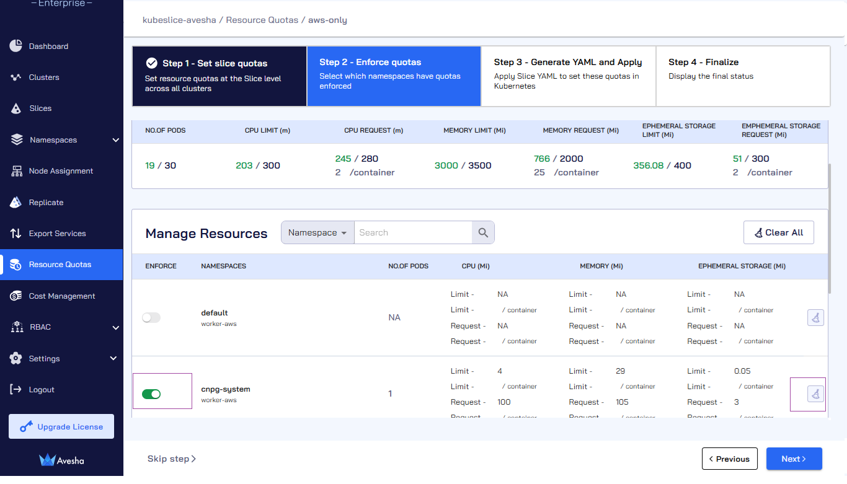Click the Export Services arrows icon
Screen dimensions: 847x484
pyautogui.click(x=16, y=234)
